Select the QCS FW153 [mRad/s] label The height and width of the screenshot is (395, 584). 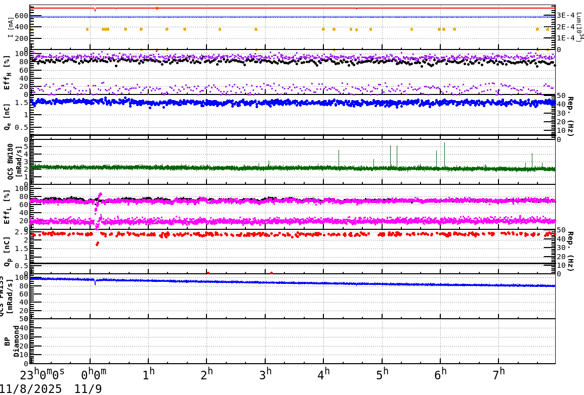coord(5,293)
